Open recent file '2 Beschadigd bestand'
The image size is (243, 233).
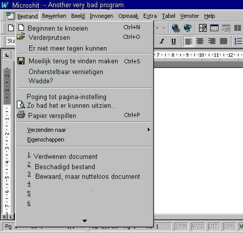pos(84,167)
